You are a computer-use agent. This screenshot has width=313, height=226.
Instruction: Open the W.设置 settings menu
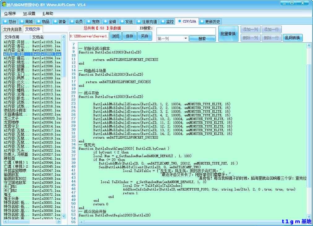pyautogui.click(x=29, y=14)
